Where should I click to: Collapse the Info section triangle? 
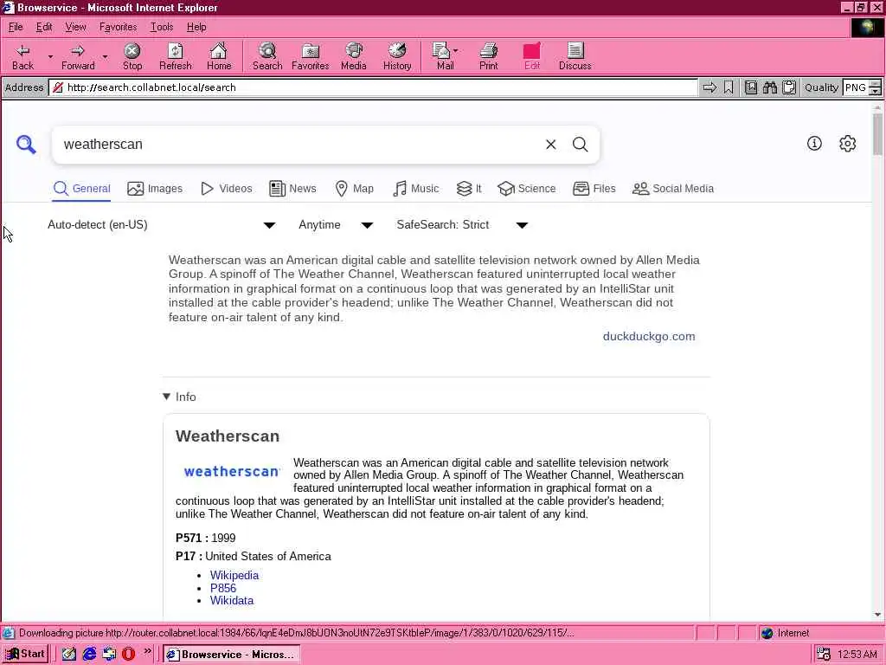[166, 397]
